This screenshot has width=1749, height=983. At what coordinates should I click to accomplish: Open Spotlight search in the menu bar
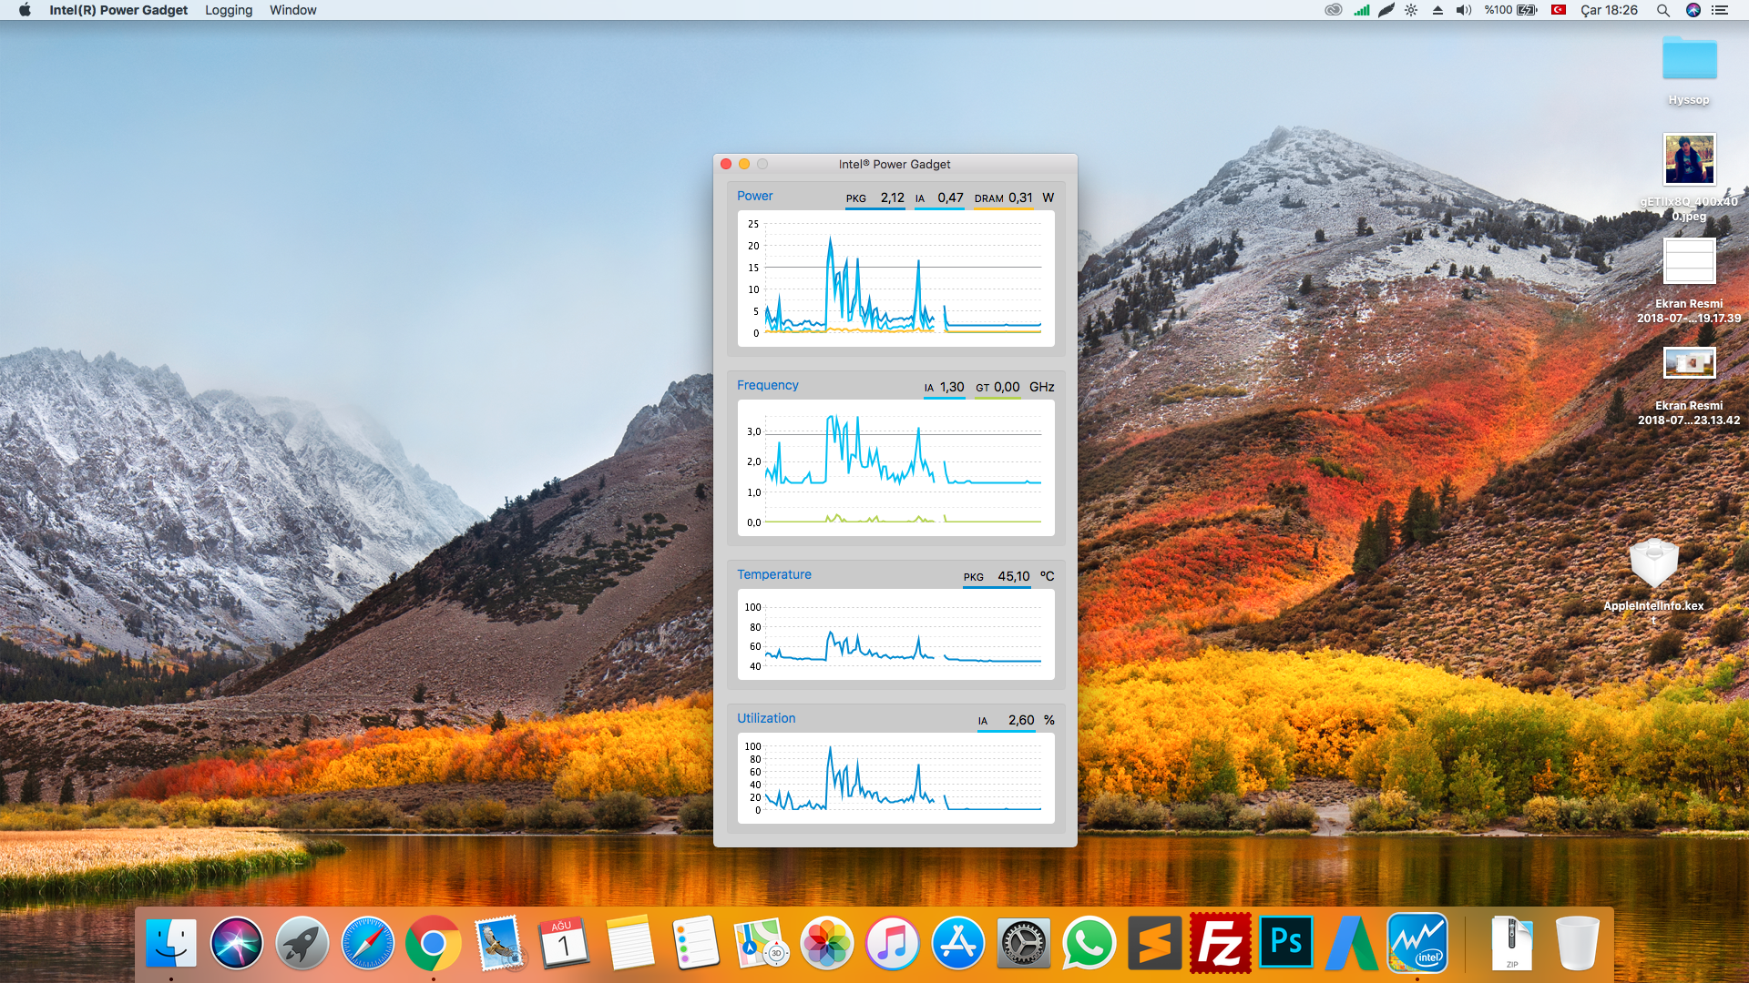1662,10
